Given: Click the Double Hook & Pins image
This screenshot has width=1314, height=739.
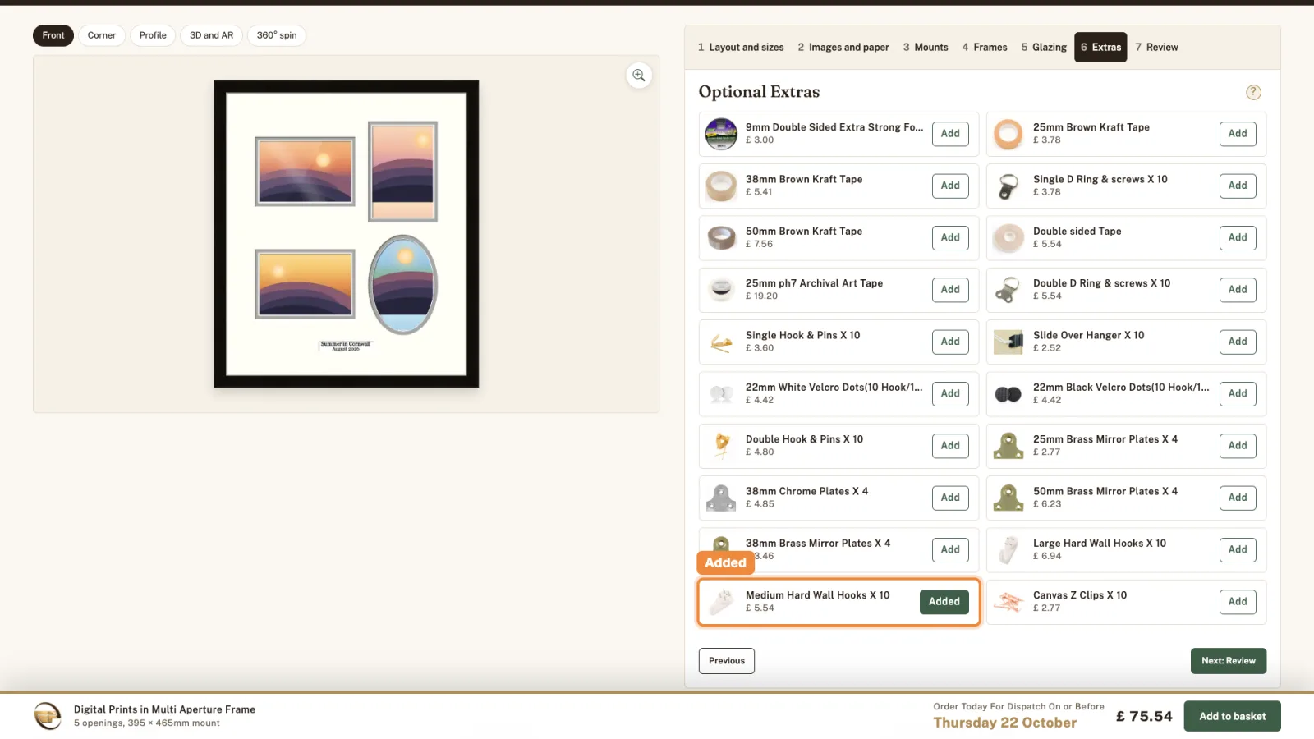Looking at the screenshot, I should (721, 446).
